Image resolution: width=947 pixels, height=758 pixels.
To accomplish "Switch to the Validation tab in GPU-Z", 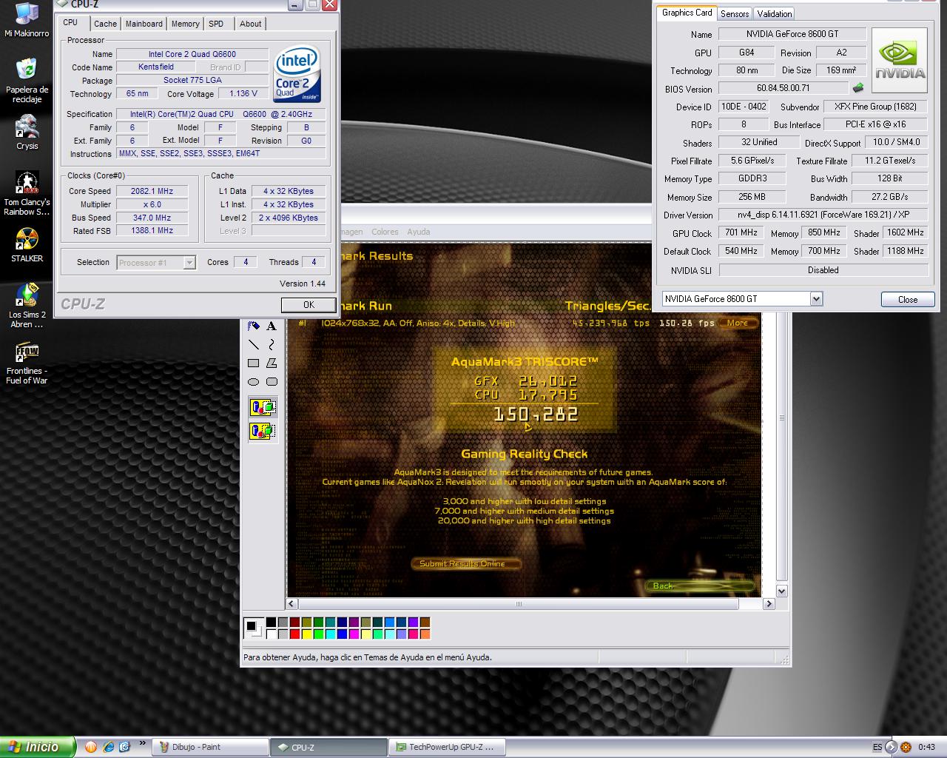I will tap(775, 13).
